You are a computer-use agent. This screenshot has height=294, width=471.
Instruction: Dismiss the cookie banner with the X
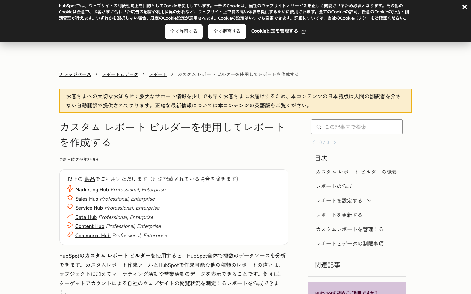(x=464, y=7)
